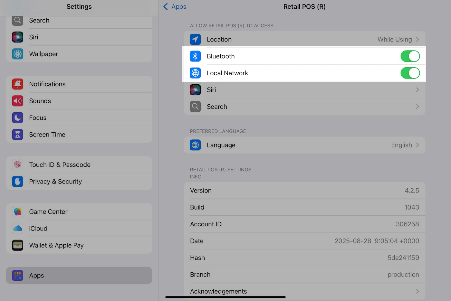Image resolution: width=451 pixels, height=301 pixels.
Task: Tap the Apps back button
Action: (174, 6)
